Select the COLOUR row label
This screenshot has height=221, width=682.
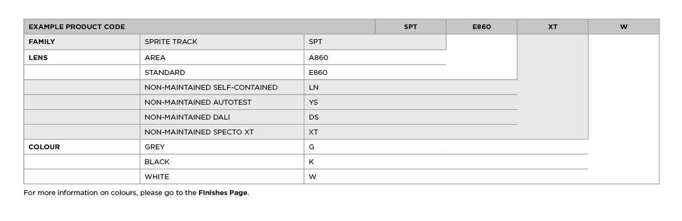point(44,147)
